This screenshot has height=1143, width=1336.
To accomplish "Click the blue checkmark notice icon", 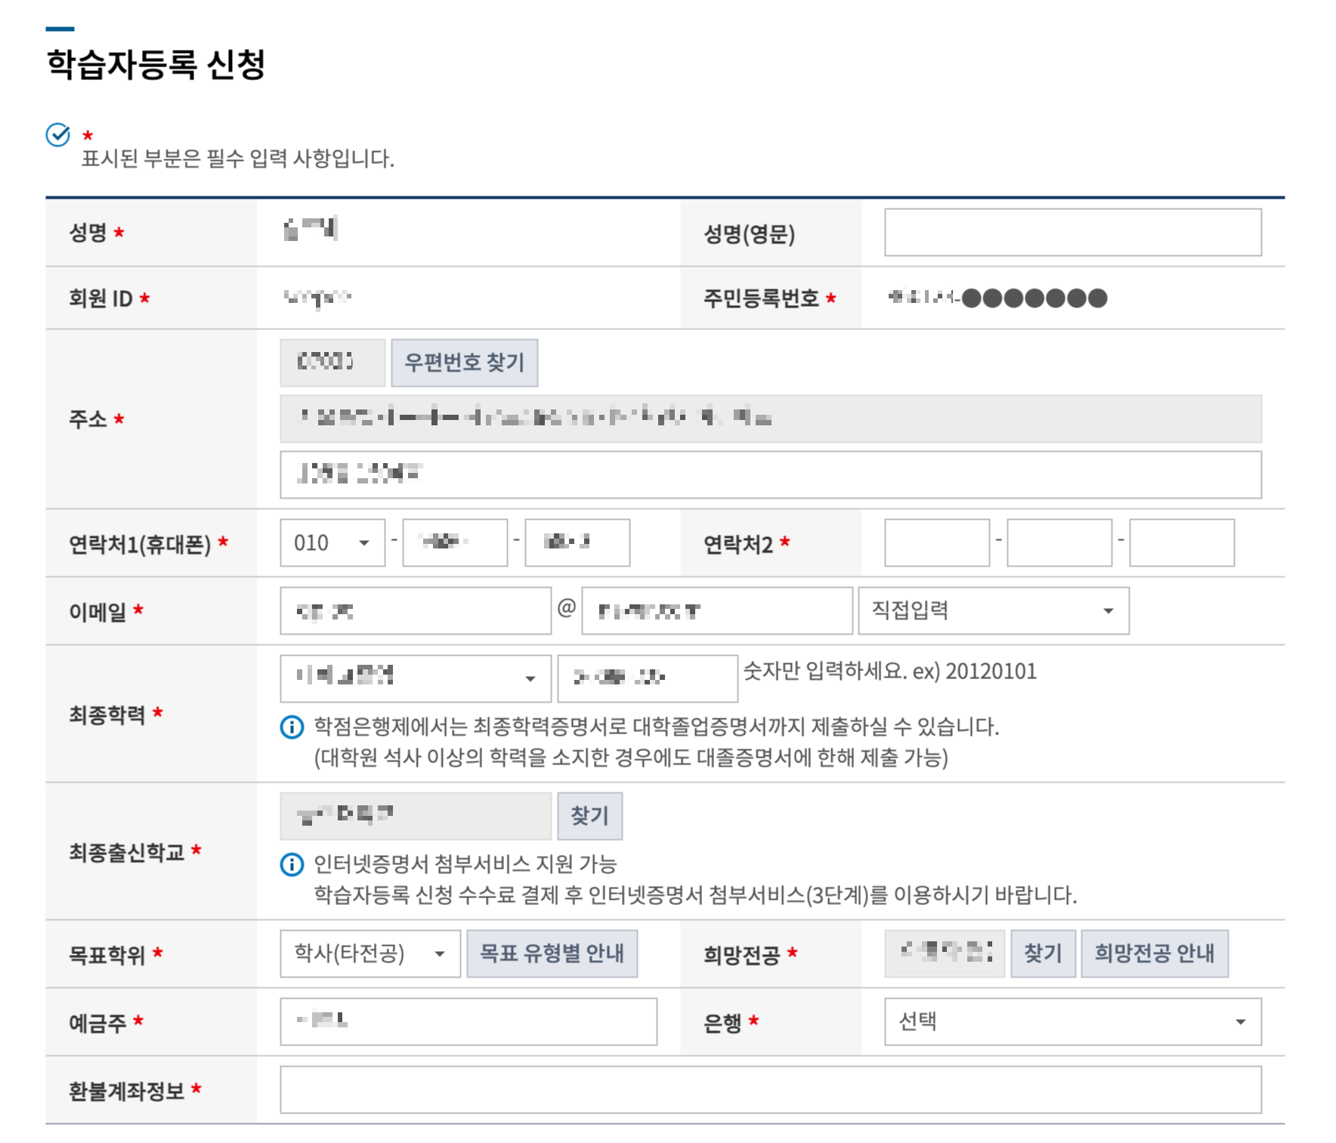I will [58, 134].
